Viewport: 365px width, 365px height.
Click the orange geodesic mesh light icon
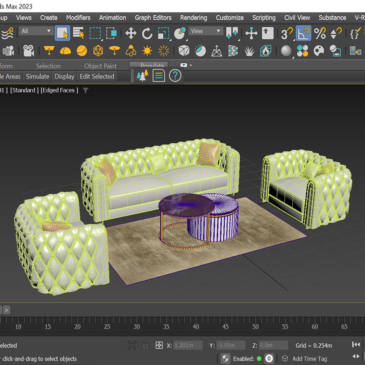click(98, 50)
